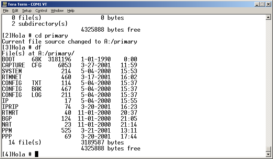This screenshot has width=273, height=159.
Task: Open the Edit menu
Action: 15,11
